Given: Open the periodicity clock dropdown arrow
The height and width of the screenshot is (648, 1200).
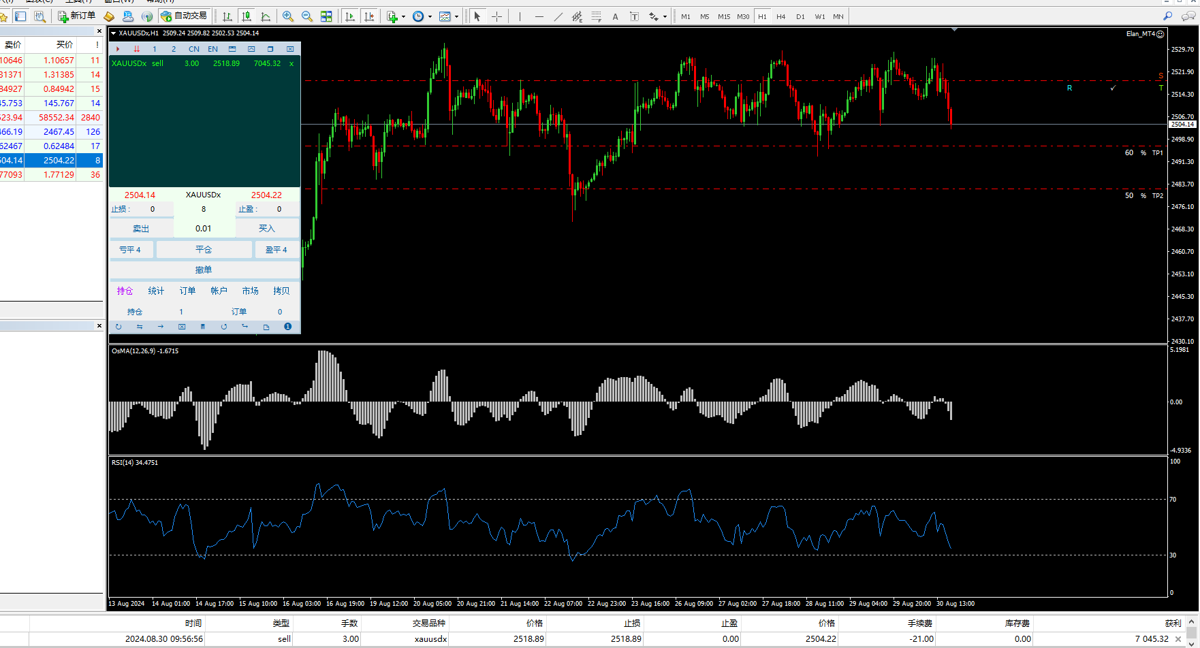Looking at the screenshot, I should tap(430, 17).
